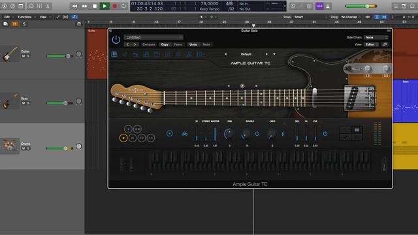Image resolution: width=418 pixels, height=235 pixels.
Task: Open the View Editor dropdown
Action: pyautogui.click(x=371, y=44)
